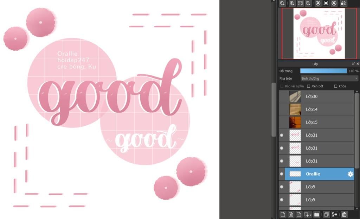The width and height of the screenshot is (360, 219).
Task: Create a new layer folder
Action: (x=317, y=215)
